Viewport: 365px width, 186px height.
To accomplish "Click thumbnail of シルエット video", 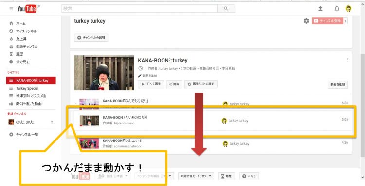I will coord(89,143).
